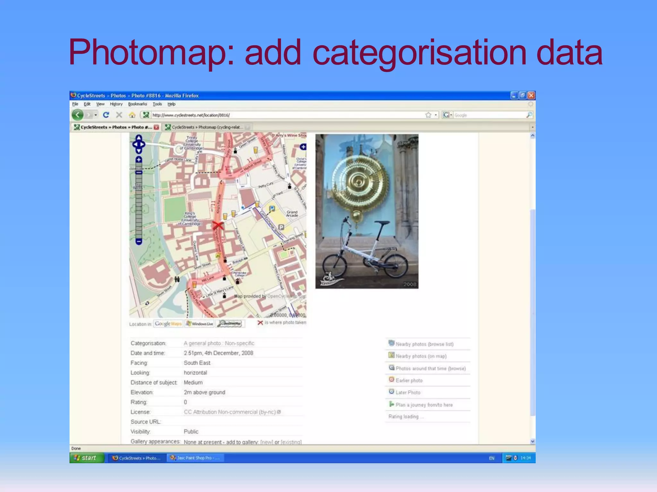
Task: Click the first system tray icon
Action: [x=508, y=458]
